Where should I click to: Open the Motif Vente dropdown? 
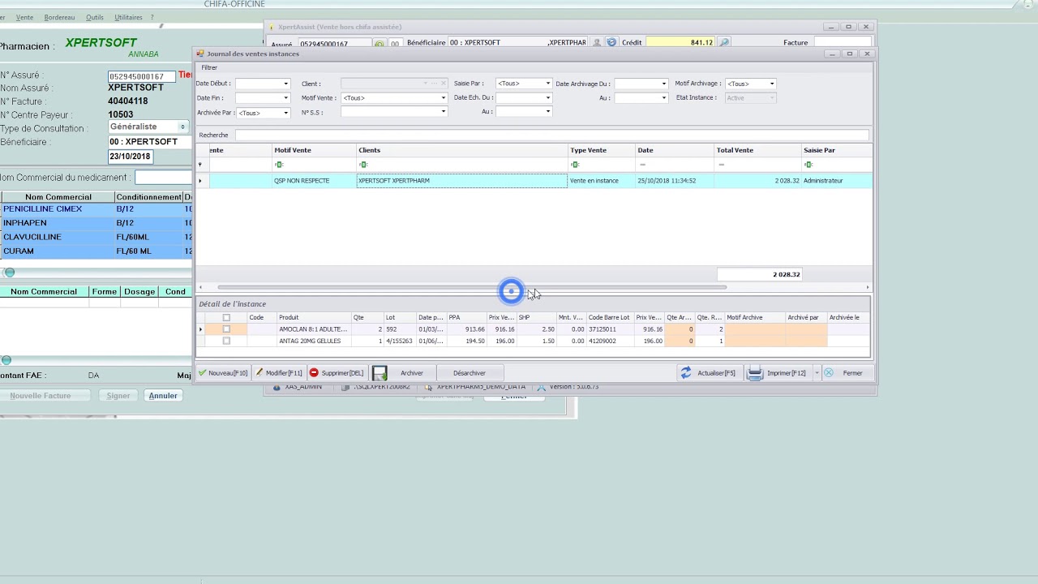(443, 98)
